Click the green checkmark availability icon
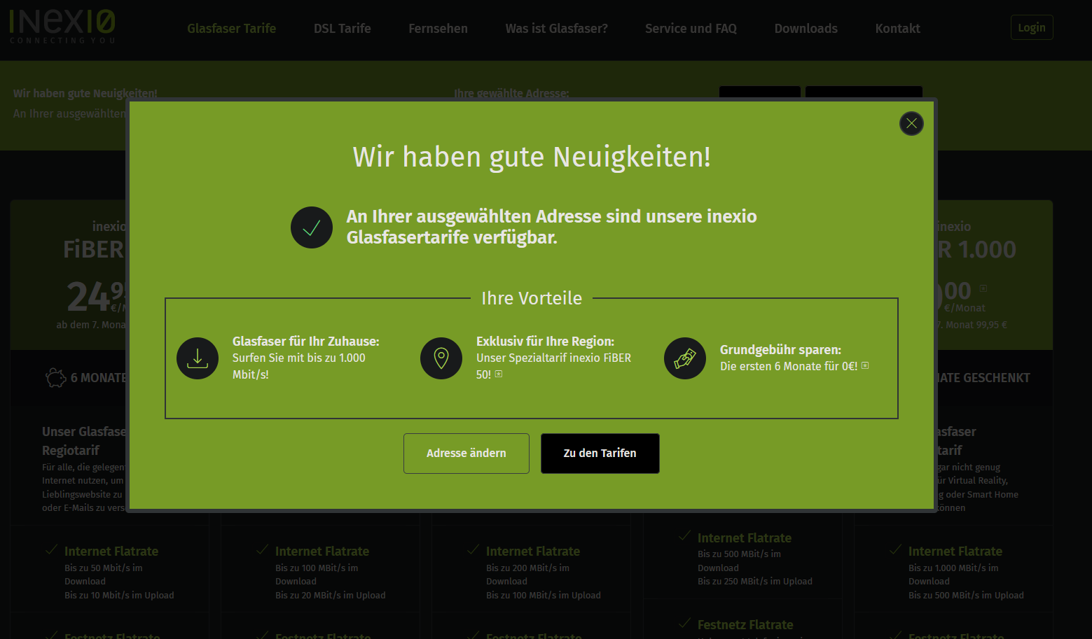 pos(312,227)
